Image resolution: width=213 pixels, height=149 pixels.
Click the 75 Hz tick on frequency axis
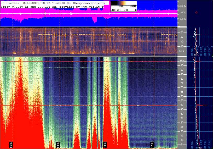[x=182, y=83]
